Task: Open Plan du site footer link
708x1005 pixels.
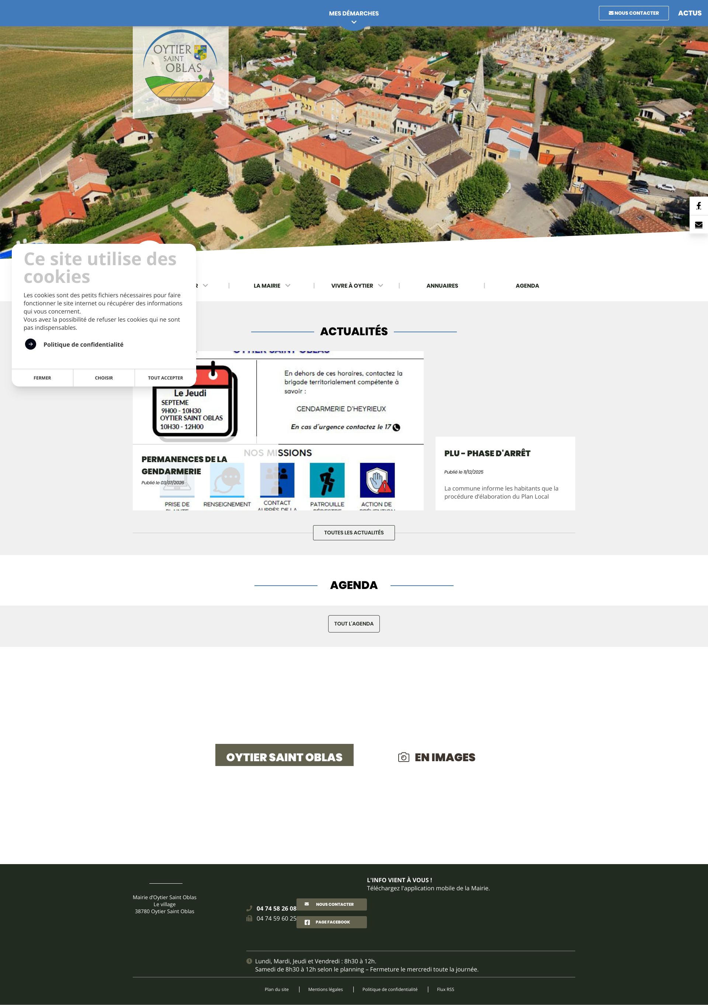Action: click(277, 989)
